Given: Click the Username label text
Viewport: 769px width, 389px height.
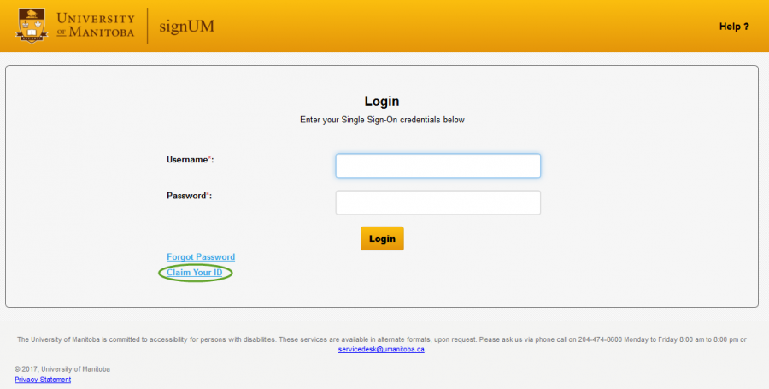Looking at the screenshot, I should (x=187, y=160).
